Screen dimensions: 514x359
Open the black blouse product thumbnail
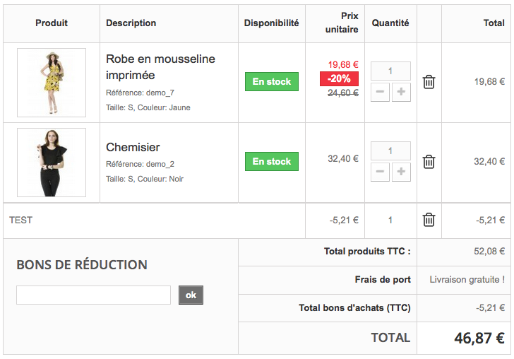52,163
